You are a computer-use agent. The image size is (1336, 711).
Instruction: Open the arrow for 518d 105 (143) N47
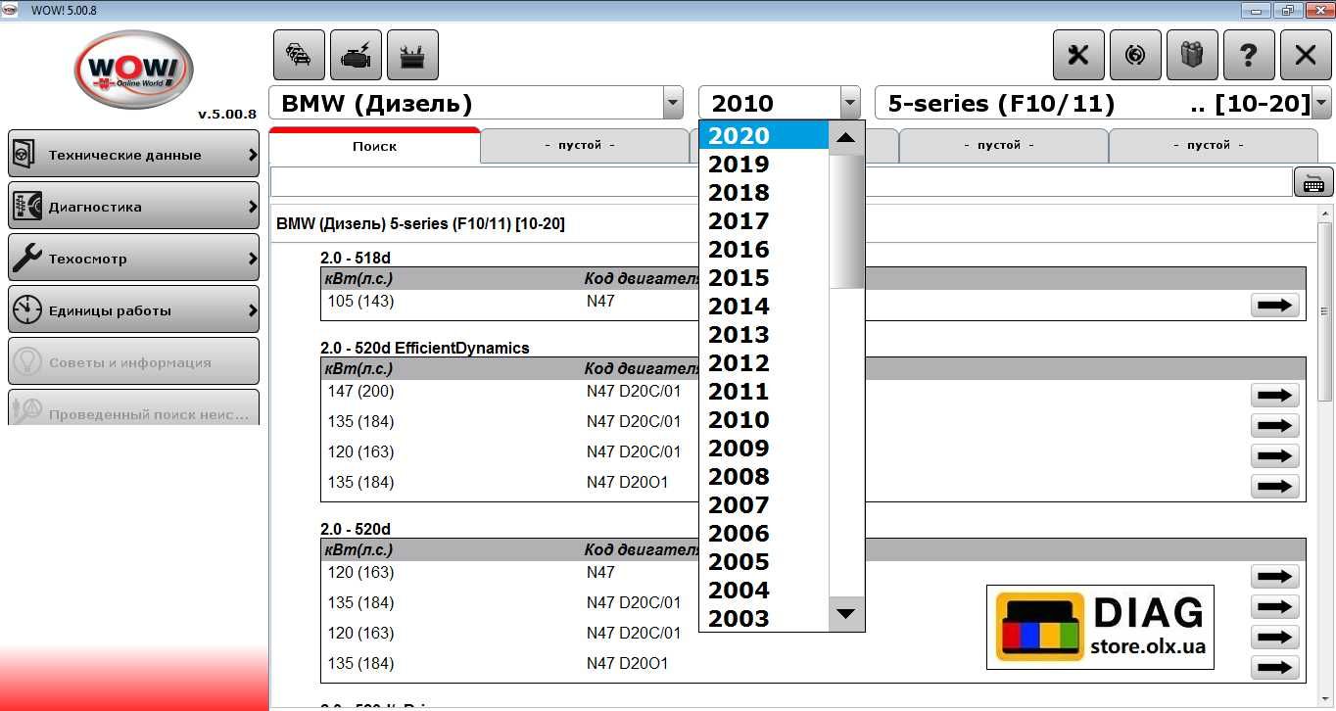click(1274, 305)
